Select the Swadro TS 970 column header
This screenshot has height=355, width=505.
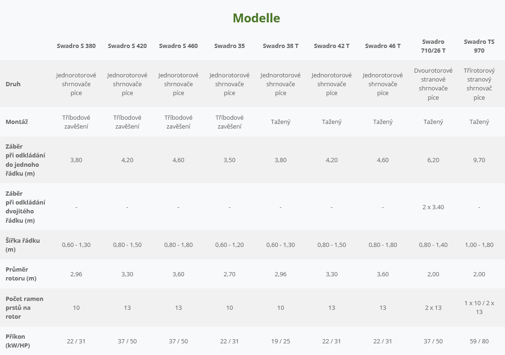(x=479, y=46)
